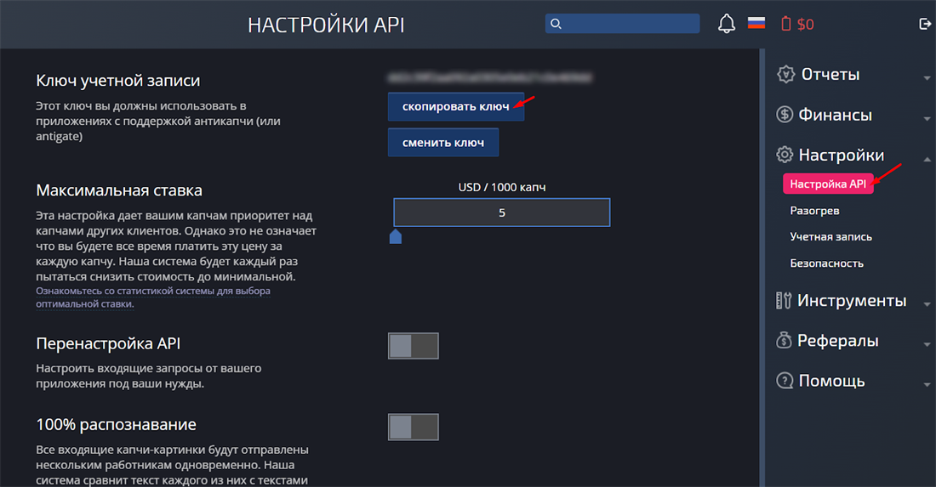Click the blurred account key text

(x=489, y=77)
